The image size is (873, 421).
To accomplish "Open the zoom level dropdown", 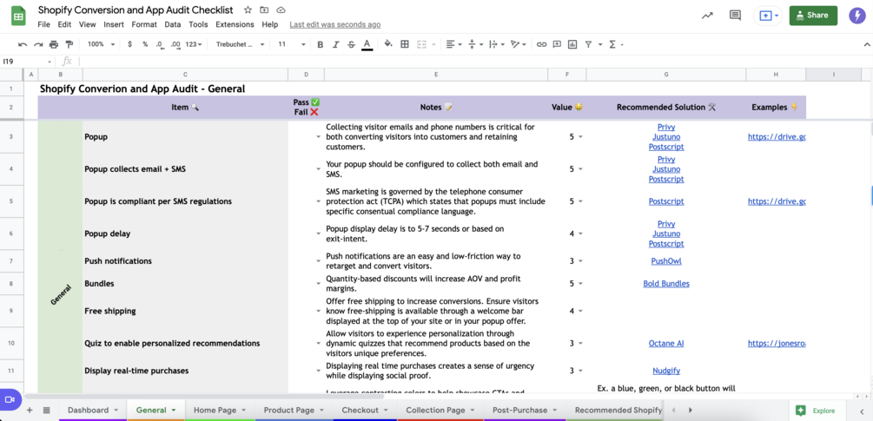I will click(x=102, y=44).
